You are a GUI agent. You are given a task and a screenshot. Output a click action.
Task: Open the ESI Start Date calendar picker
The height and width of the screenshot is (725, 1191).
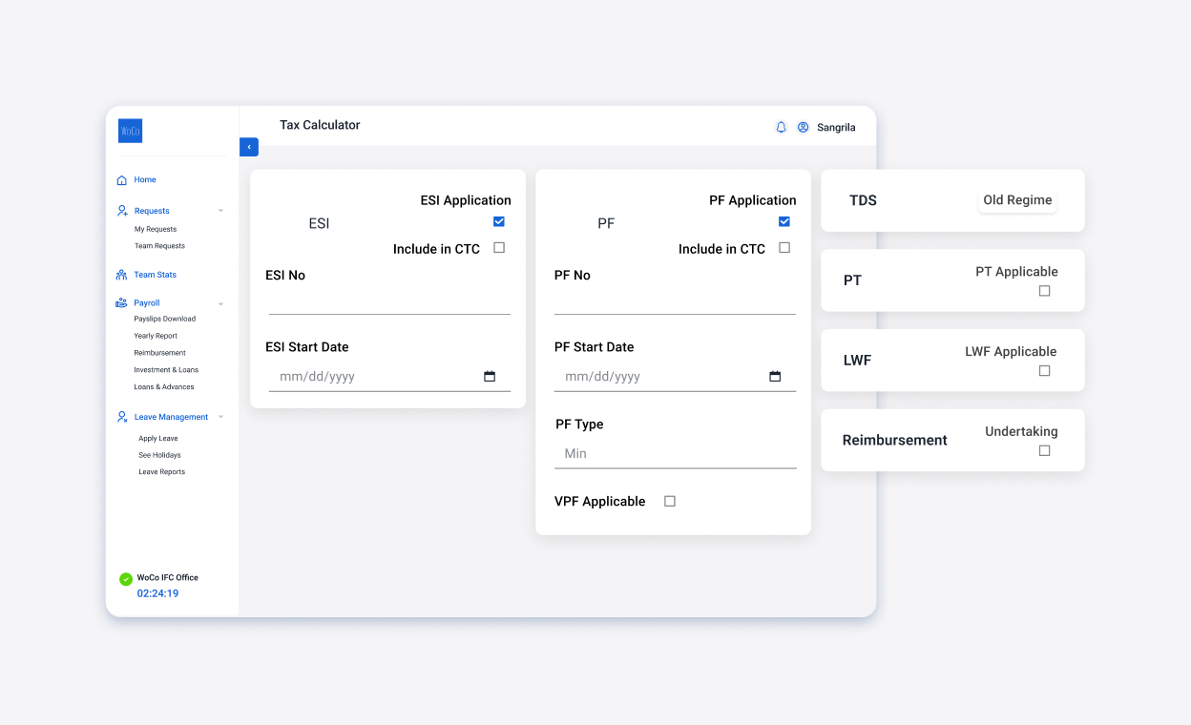click(x=490, y=377)
